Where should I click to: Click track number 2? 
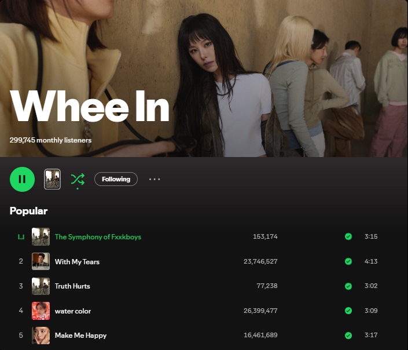21,261
